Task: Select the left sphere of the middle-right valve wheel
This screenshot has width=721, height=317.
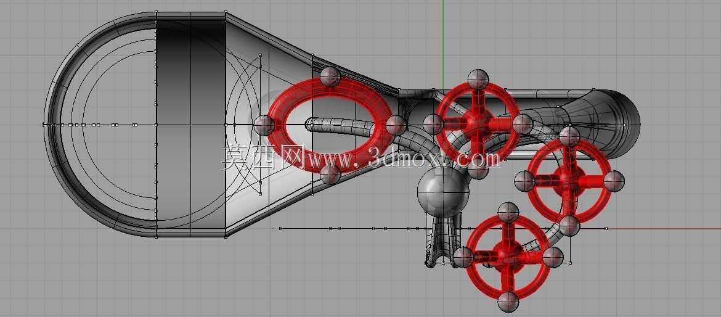Action: coord(524,181)
